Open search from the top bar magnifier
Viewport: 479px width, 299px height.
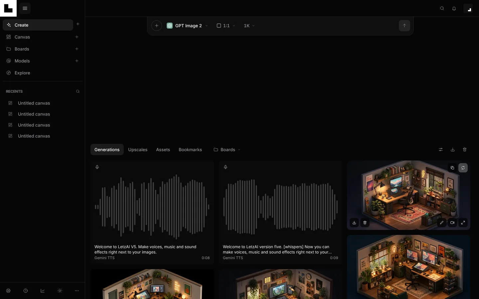point(442,9)
